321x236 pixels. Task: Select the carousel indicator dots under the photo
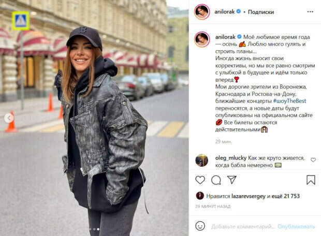tap(94, 229)
